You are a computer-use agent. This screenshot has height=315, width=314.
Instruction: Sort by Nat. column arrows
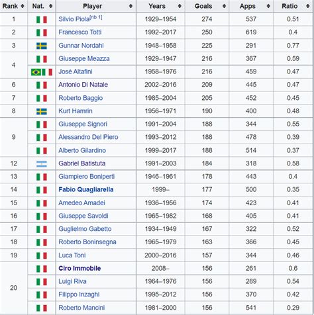tap(51, 6)
